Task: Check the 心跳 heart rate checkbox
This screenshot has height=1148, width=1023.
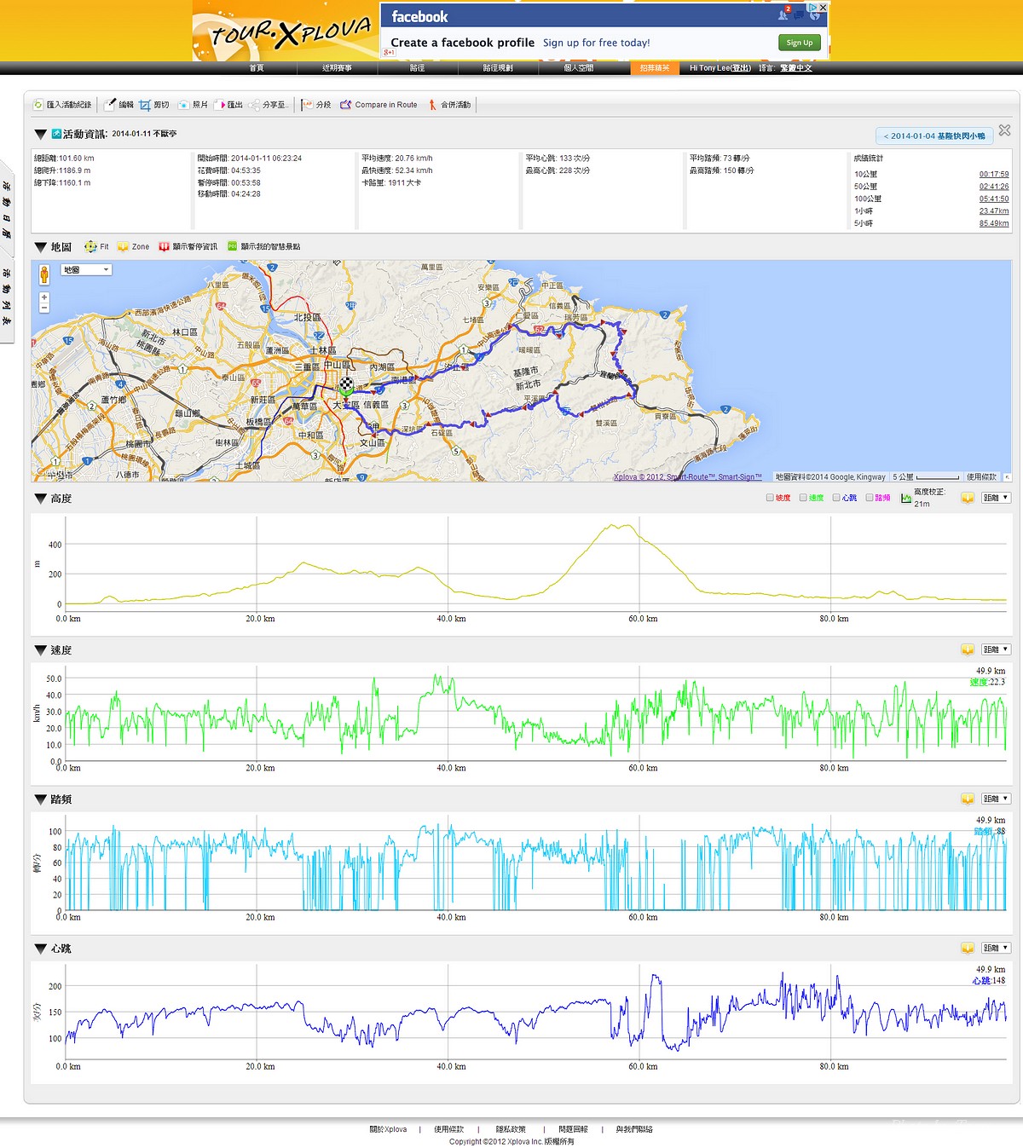Action: 836,498
